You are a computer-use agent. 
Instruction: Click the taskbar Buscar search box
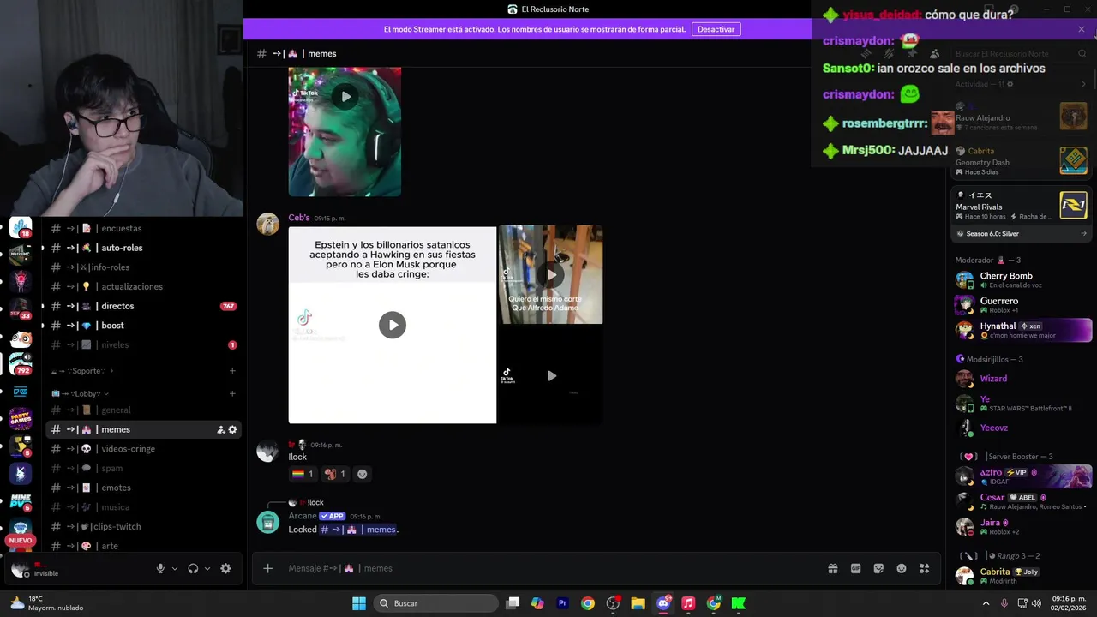tap(437, 603)
